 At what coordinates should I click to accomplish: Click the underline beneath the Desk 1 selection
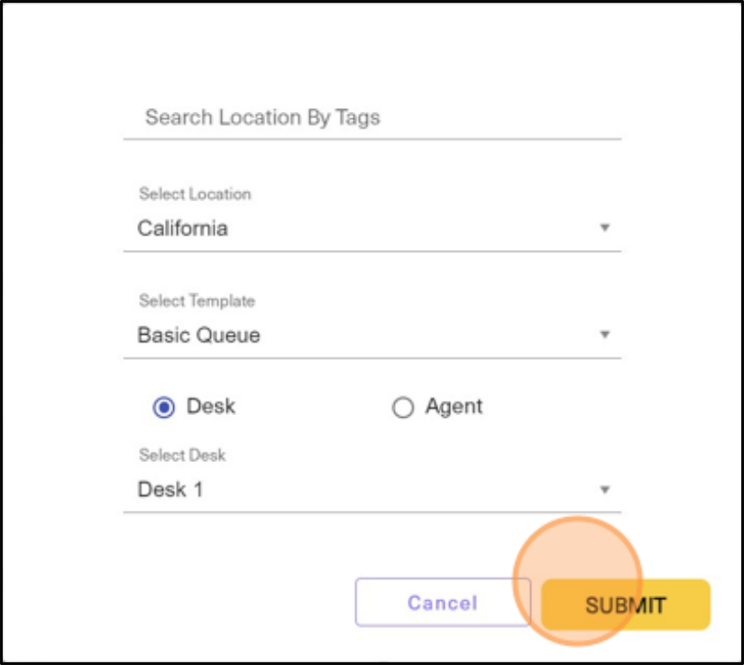[372, 513]
